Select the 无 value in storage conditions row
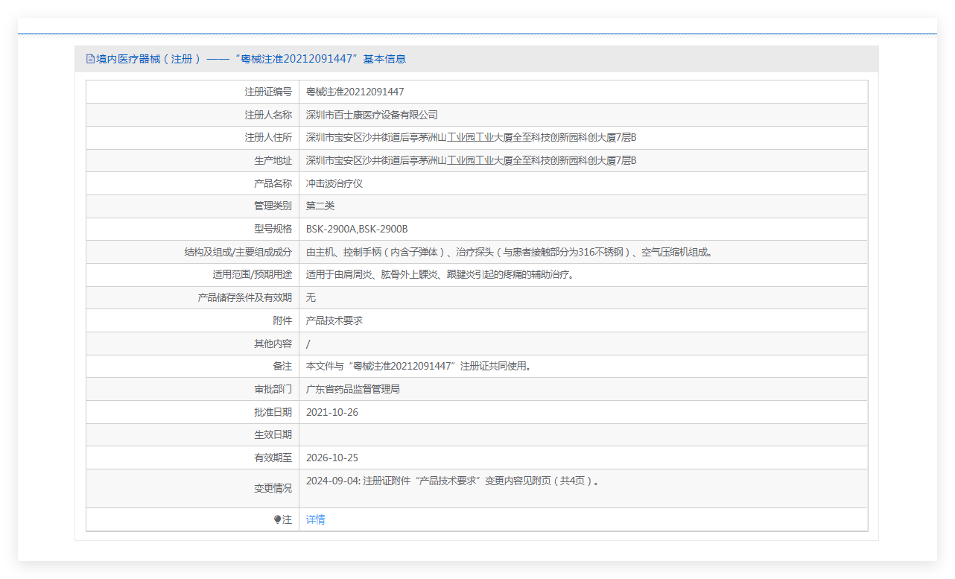Image resolution: width=955 pixels, height=579 pixels. (311, 297)
